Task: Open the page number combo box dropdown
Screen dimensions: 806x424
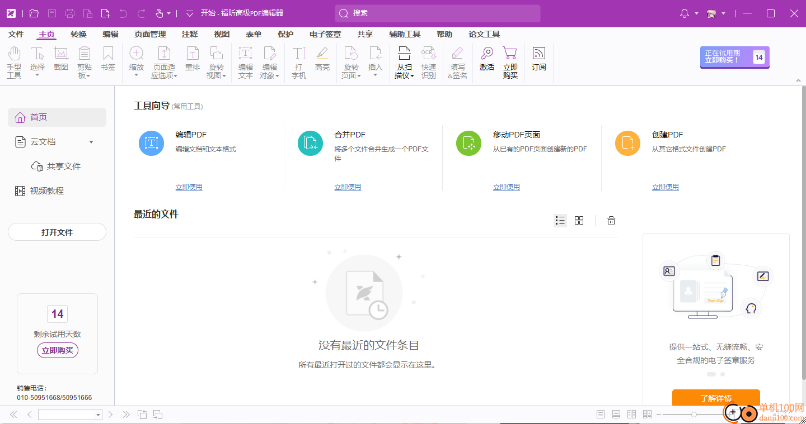Action: pyautogui.click(x=99, y=415)
